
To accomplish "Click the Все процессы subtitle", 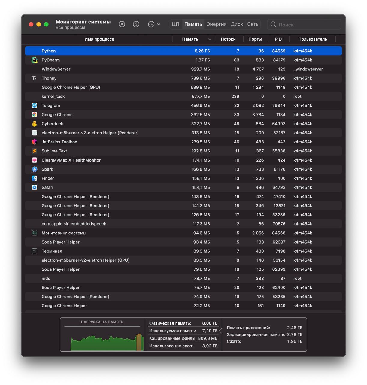I will tap(70, 27).
